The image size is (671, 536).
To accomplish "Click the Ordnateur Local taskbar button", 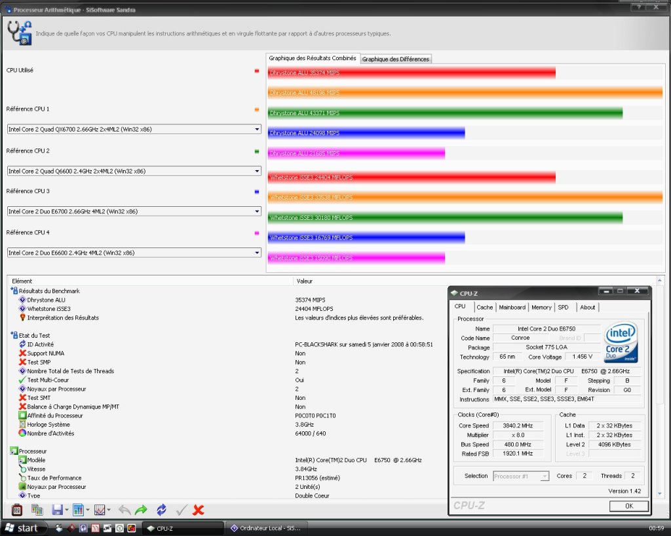I will coord(267,528).
